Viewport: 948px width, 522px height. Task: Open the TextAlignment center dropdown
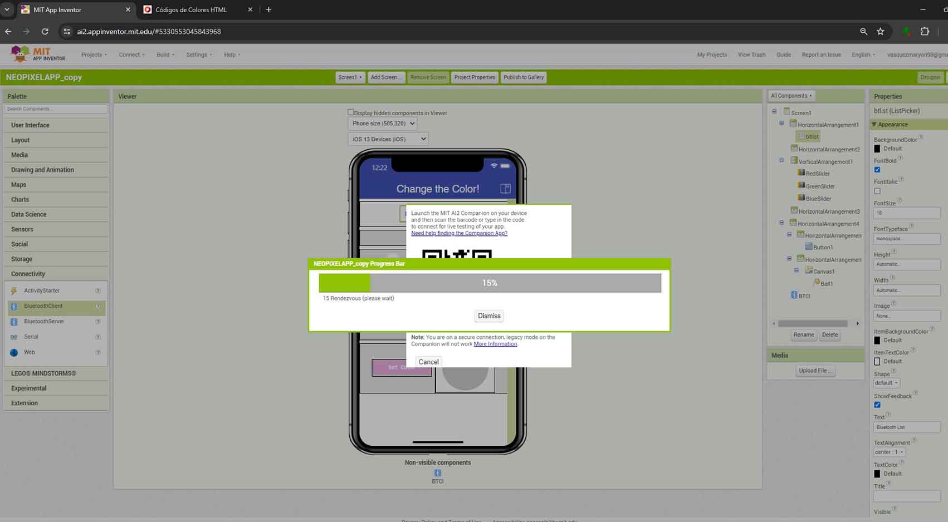[889, 452]
